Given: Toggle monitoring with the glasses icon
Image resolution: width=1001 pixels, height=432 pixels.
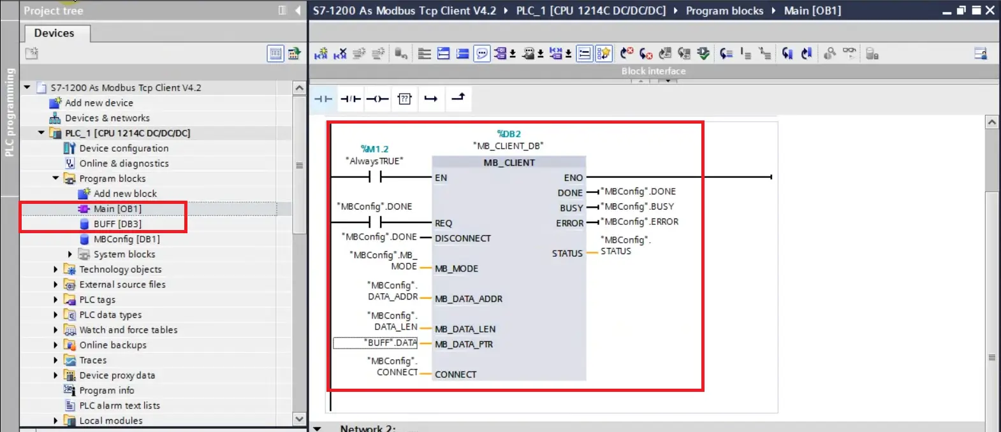Looking at the screenshot, I should (849, 53).
